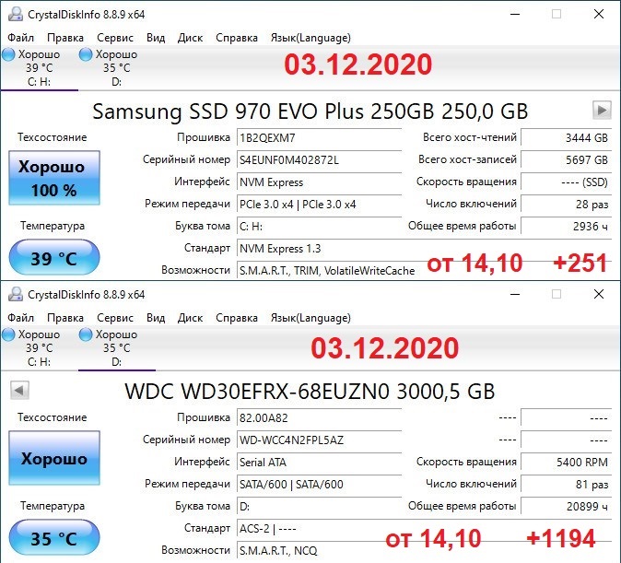
Task: Click power-on hours value 20899 ч
Action: click(x=567, y=507)
